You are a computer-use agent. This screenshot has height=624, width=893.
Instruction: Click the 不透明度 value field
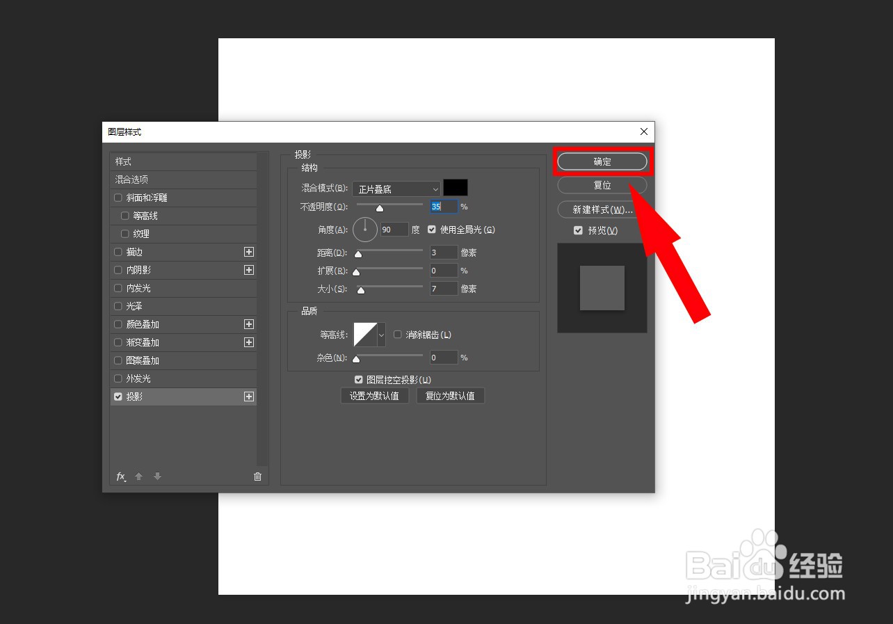[x=444, y=207]
